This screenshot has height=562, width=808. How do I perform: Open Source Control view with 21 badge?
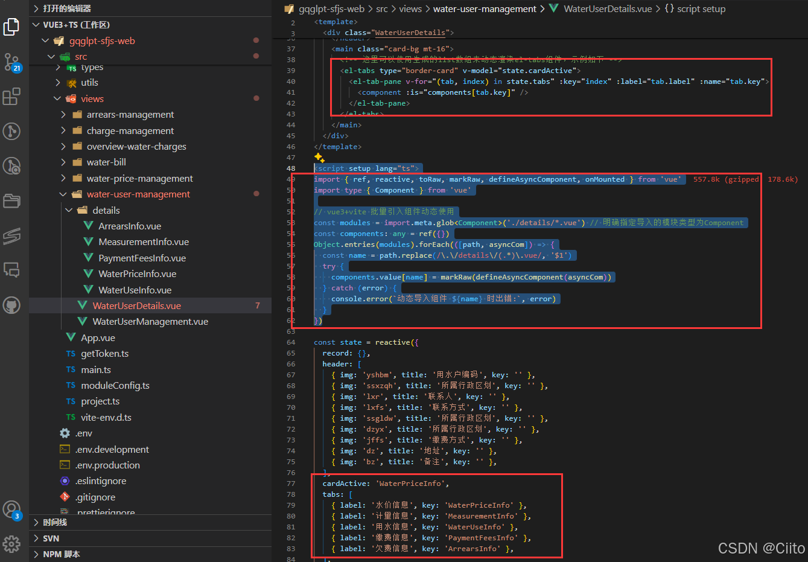[x=11, y=62]
